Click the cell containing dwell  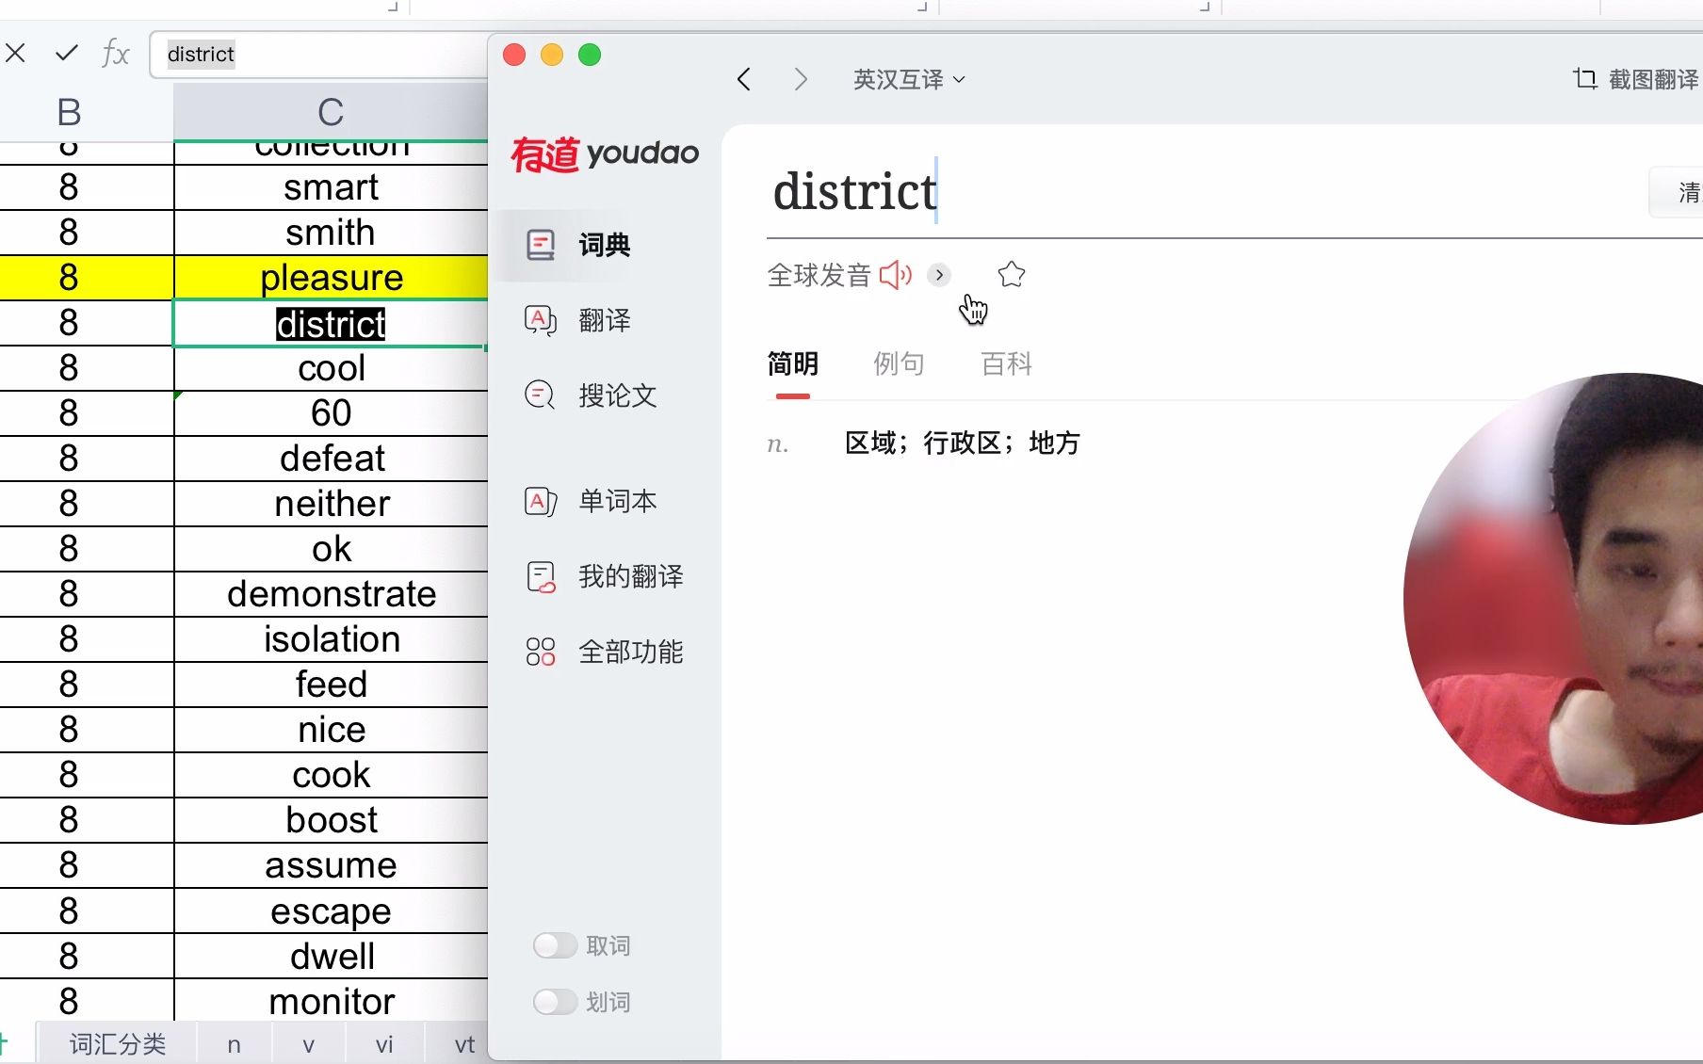click(x=332, y=956)
